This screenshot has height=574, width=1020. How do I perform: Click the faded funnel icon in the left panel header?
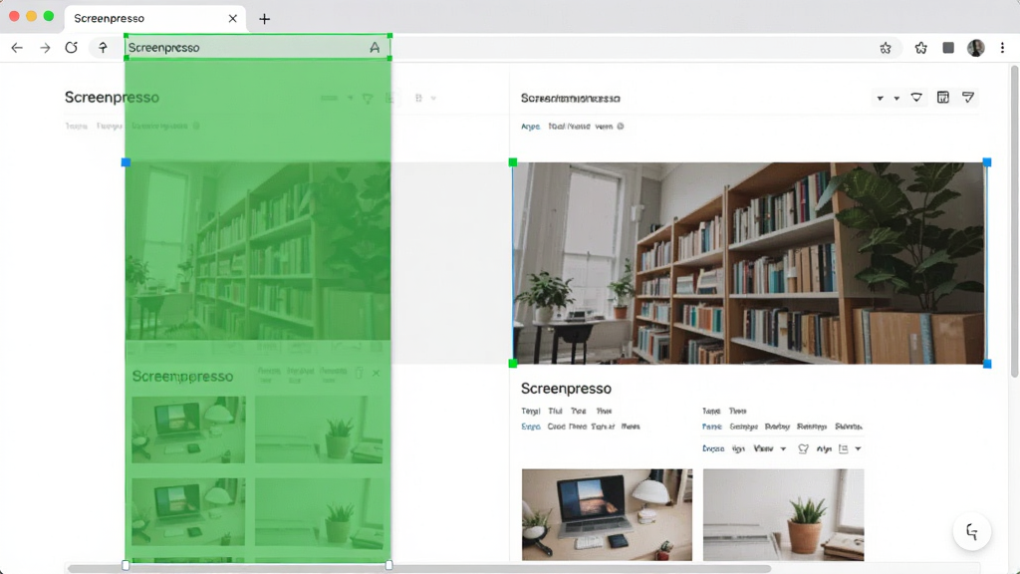click(x=368, y=99)
